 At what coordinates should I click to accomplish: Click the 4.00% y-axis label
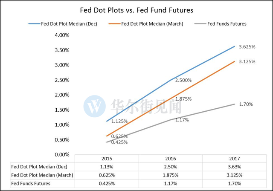click(62, 35)
